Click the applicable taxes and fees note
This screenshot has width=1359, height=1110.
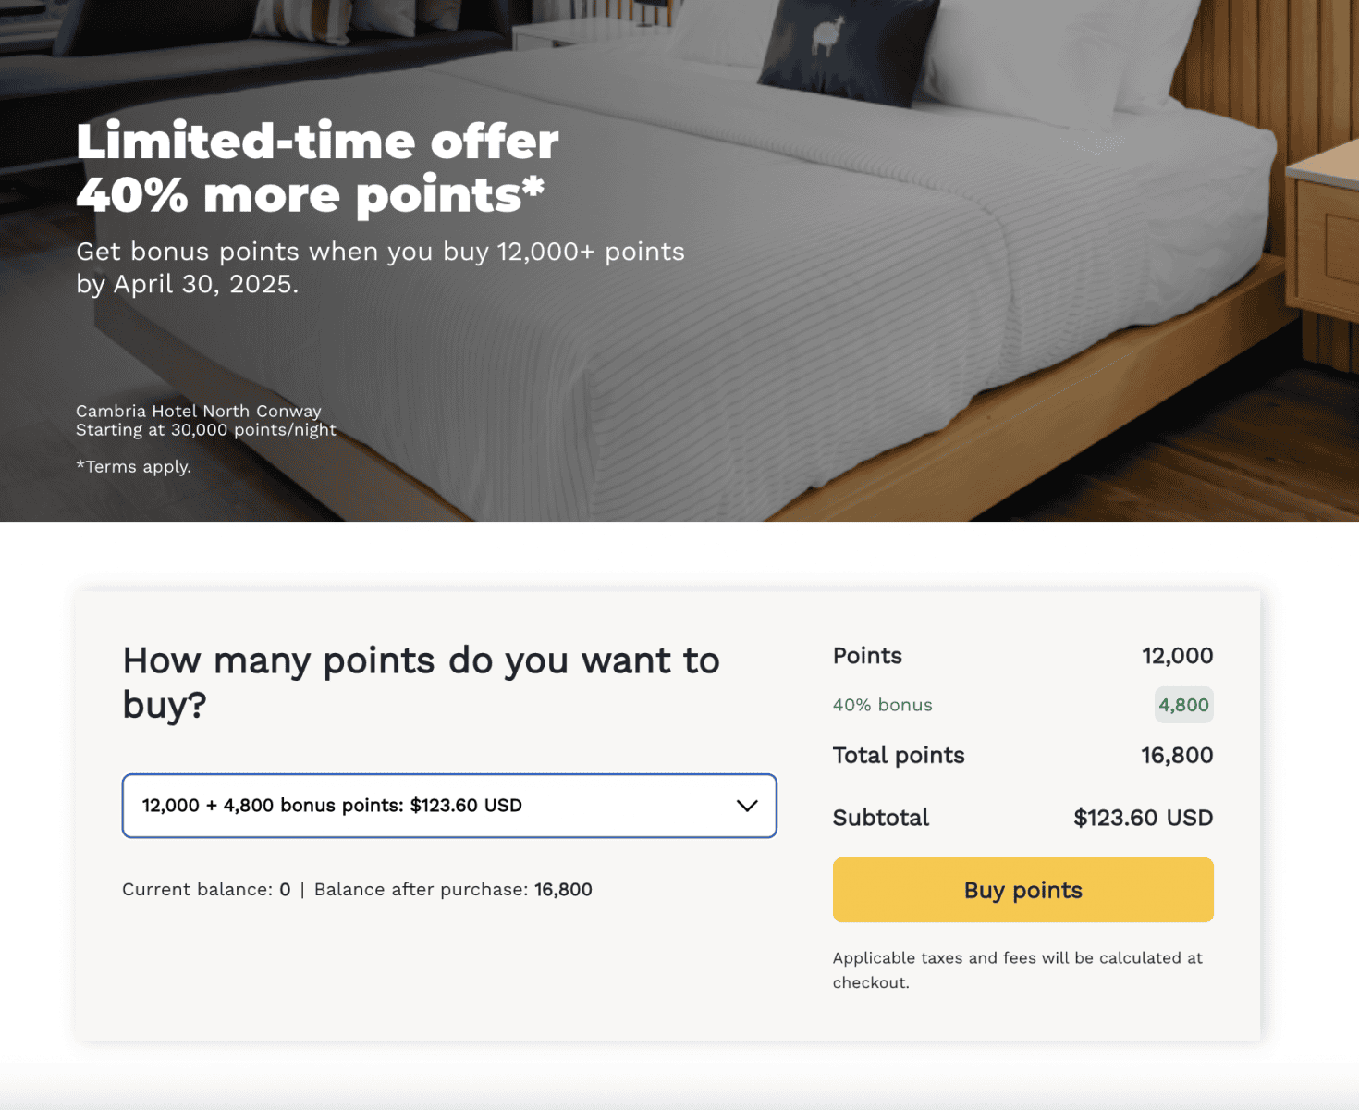click(1017, 970)
